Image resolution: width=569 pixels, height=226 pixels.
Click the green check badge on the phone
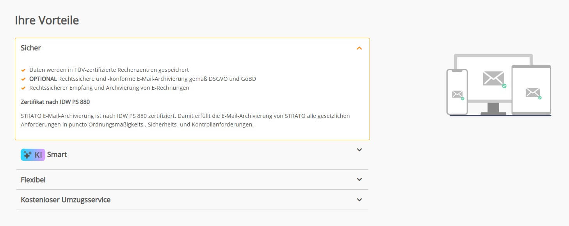pyautogui.click(x=462, y=98)
